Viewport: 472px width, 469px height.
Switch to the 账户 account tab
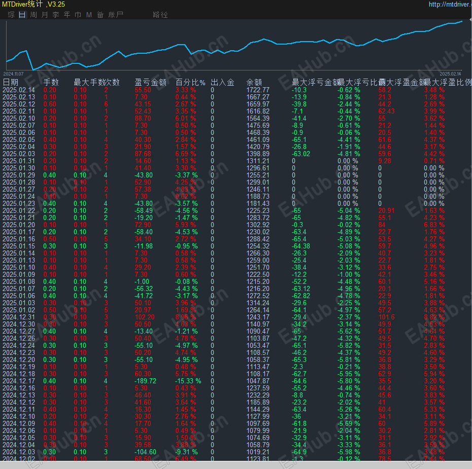point(116,15)
